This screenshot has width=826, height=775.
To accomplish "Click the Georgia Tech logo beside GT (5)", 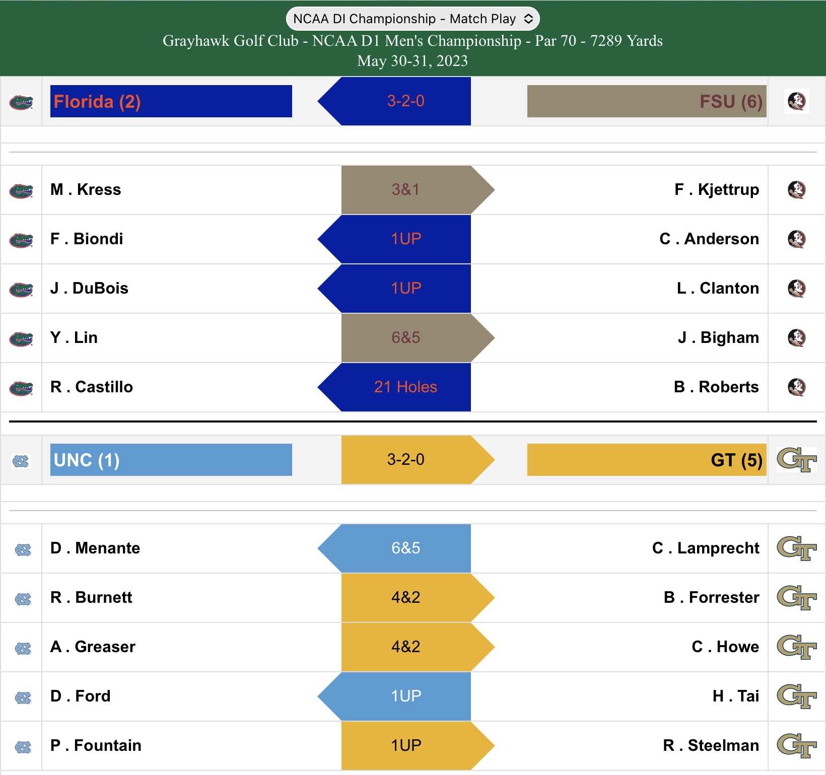I will [796, 460].
